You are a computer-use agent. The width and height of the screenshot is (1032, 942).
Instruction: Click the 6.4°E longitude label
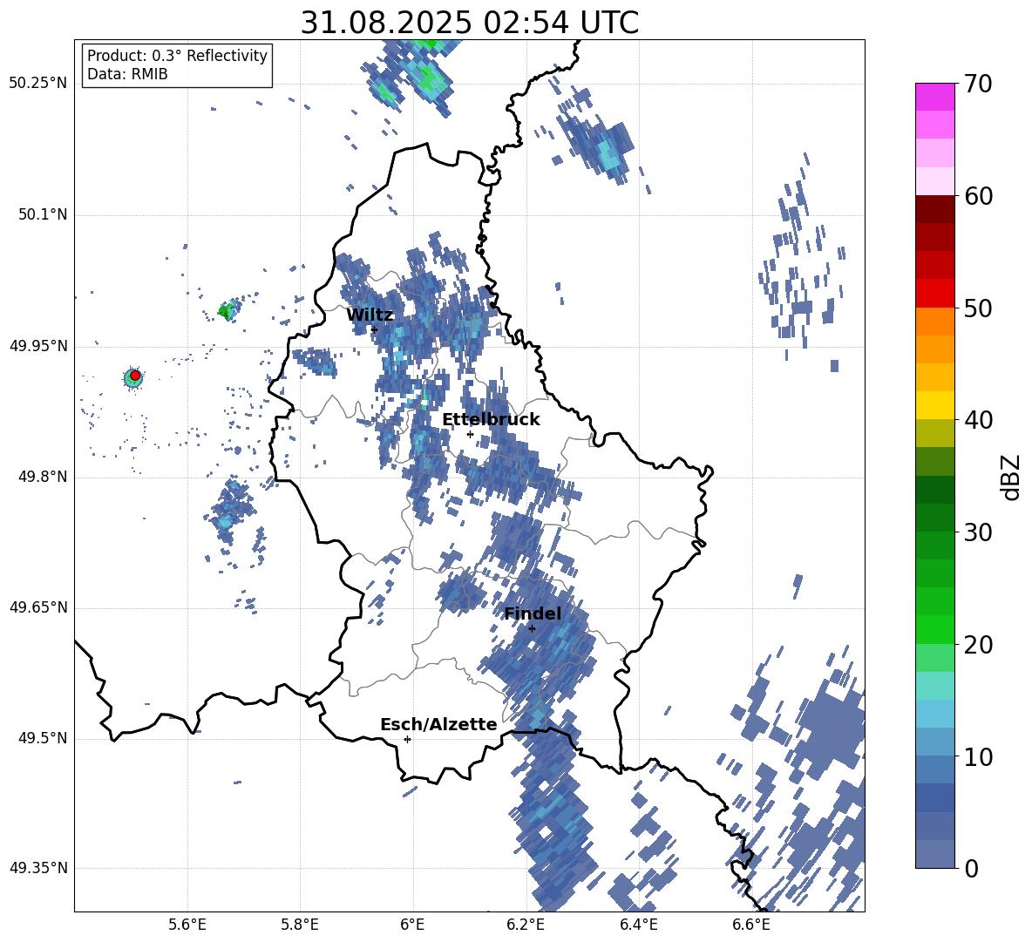click(x=638, y=925)
